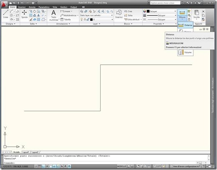Open the Lineare dimension dropdown arrow

tap(72, 11)
